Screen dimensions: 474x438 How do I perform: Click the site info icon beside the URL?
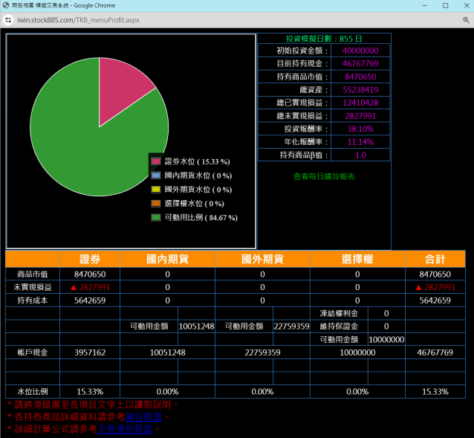8,22
